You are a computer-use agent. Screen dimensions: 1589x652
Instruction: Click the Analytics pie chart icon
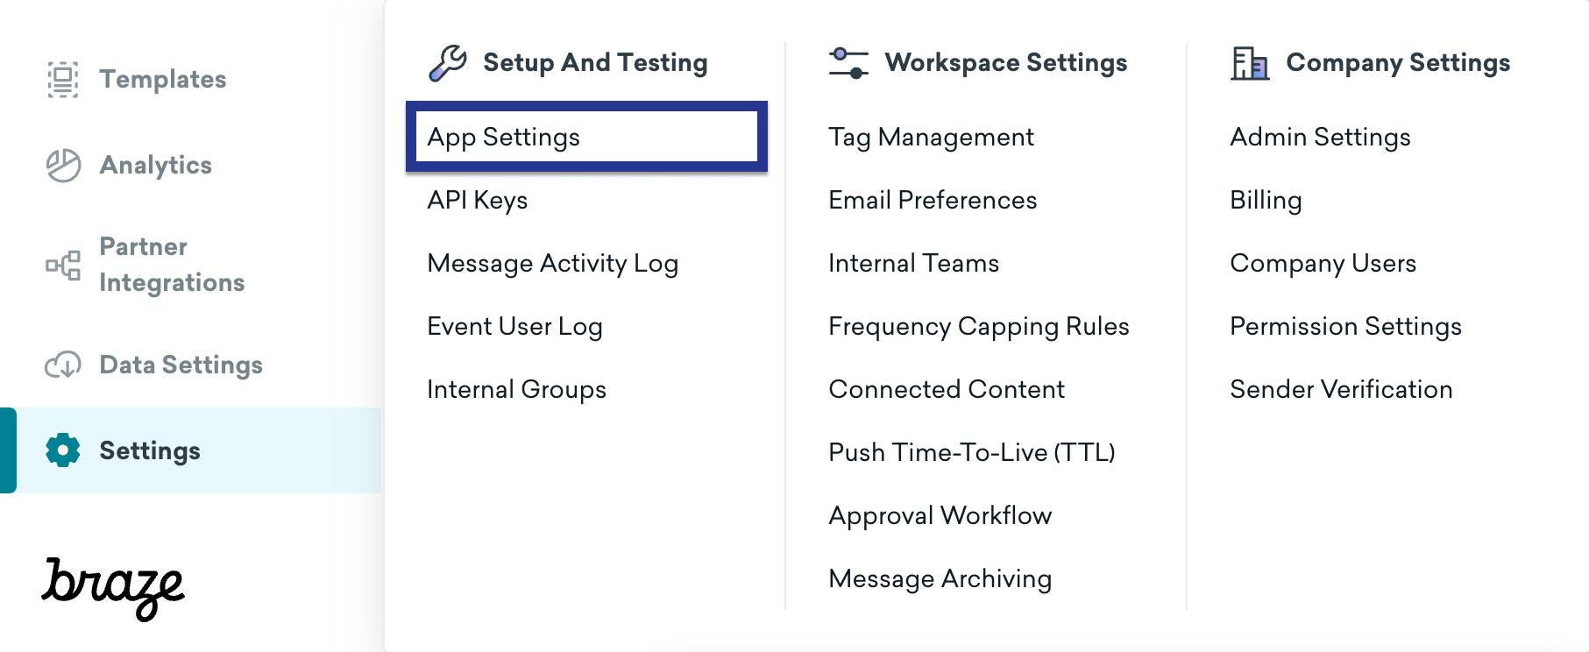[x=63, y=166]
